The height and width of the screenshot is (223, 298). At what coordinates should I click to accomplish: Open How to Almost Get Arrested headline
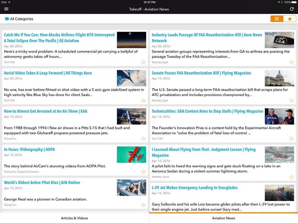pos(45,111)
